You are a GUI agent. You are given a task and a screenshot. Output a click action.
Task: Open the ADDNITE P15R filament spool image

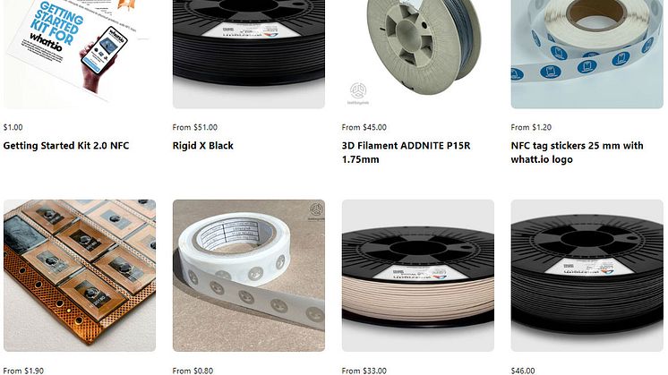tap(418, 54)
